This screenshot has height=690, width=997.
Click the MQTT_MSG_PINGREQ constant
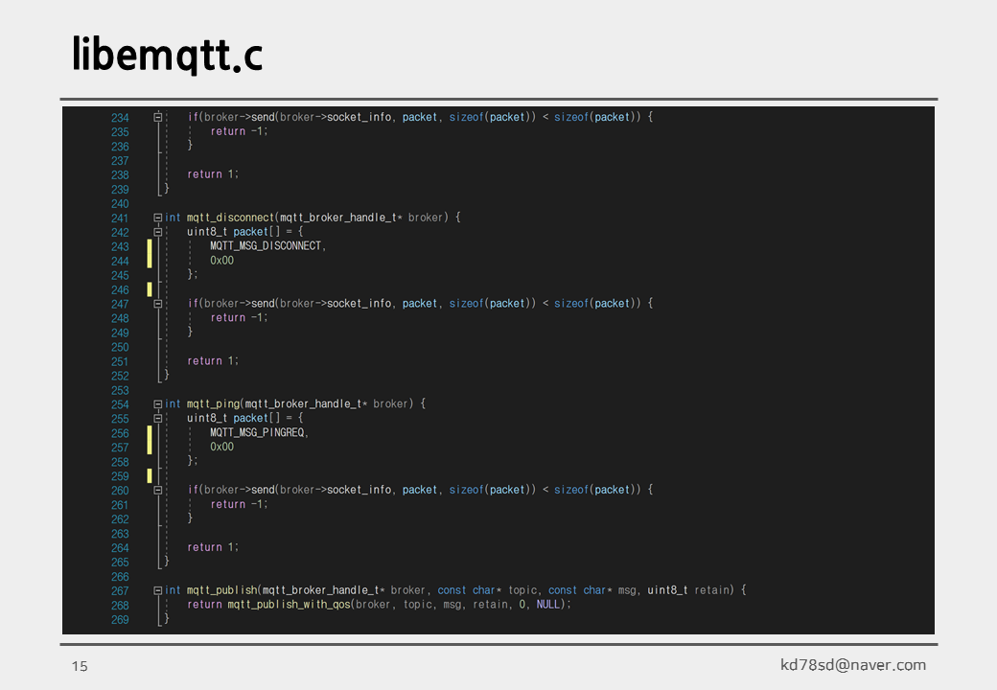pyautogui.click(x=258, y=432)
